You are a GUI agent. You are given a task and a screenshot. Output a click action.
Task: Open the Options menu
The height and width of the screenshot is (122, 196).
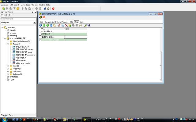pyautogui.click(x=35, y=5)
